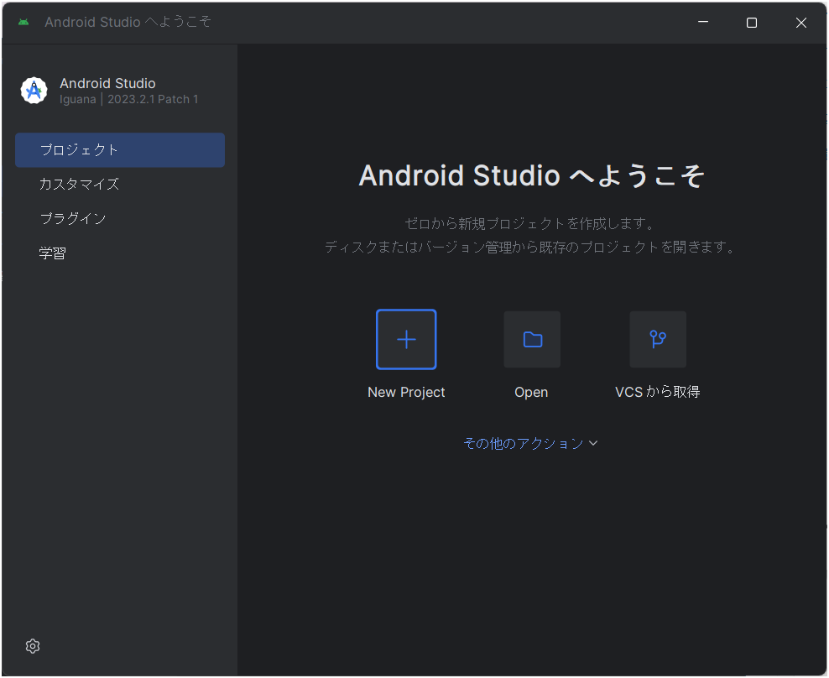Click the Android Studio logo avatar
The image size is (829, 678).
(34, 90)
